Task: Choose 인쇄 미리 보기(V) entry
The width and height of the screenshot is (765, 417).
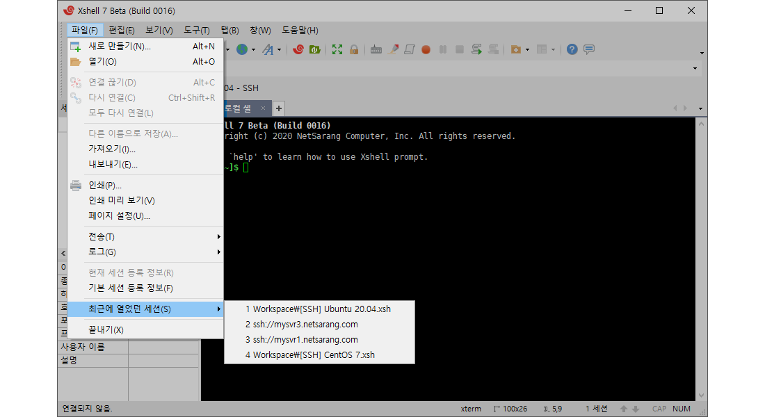Action: pyautogui.click(x=145, y=200)
